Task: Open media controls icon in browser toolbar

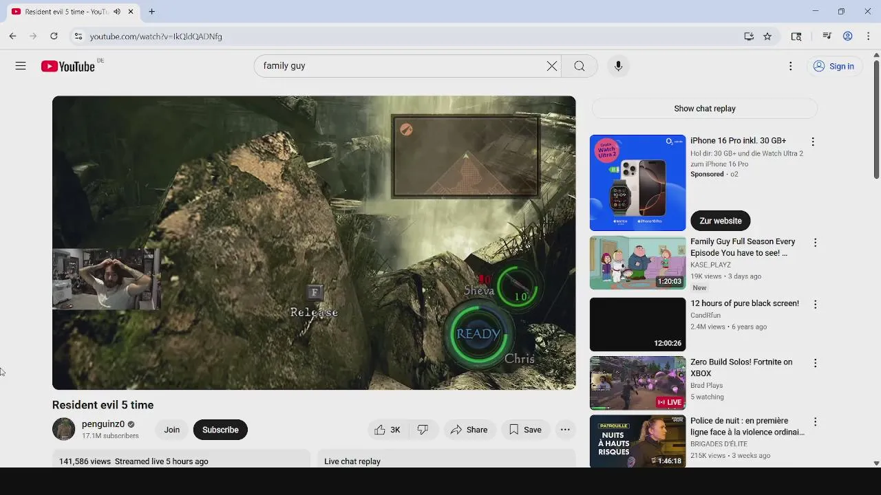Action: pos(827,36)
